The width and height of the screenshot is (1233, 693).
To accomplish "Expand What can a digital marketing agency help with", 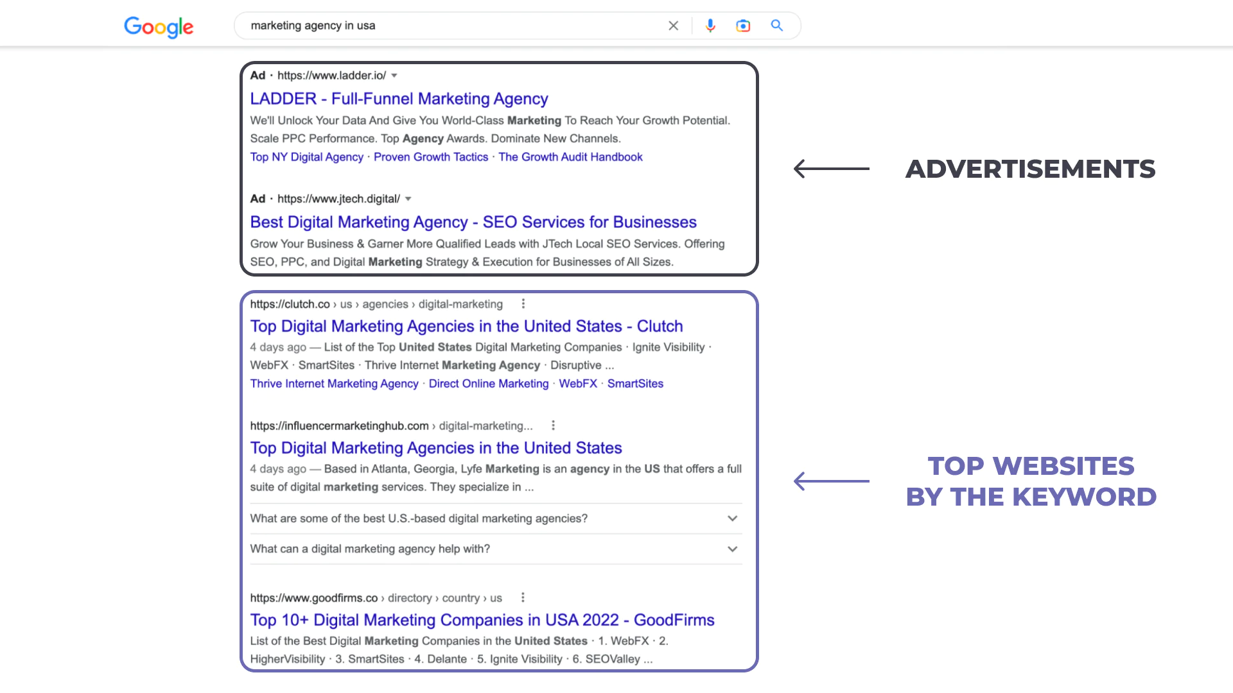I will (495, 549).
